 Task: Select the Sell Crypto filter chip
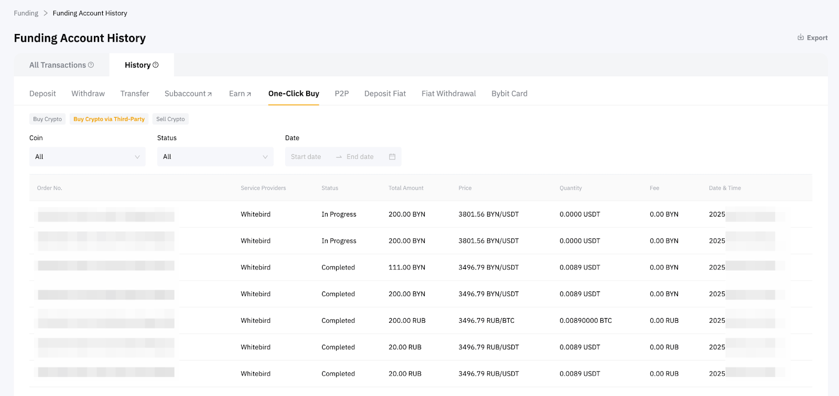[x=170, y=119]
